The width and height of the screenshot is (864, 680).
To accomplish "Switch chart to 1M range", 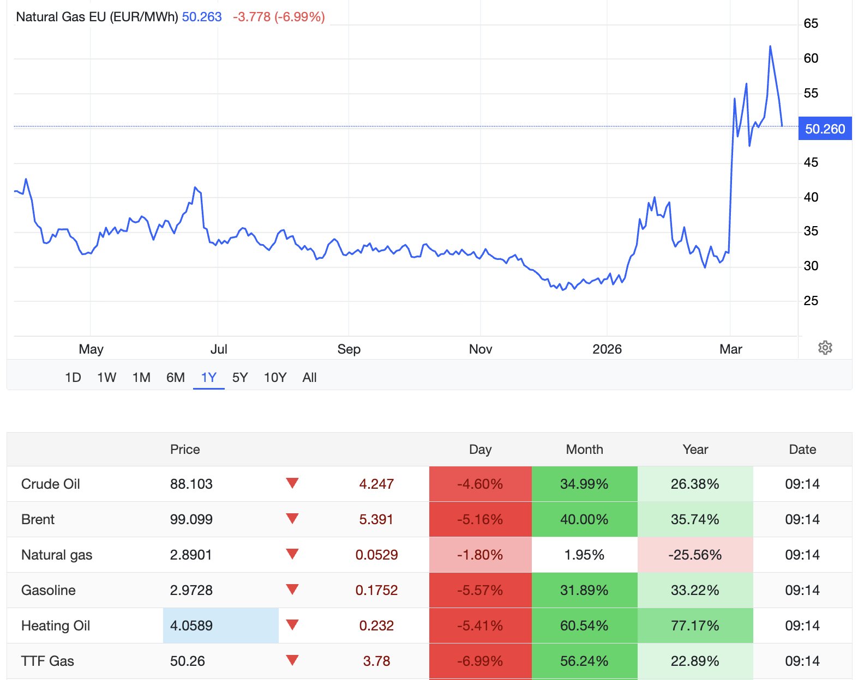I will [141, 378].
